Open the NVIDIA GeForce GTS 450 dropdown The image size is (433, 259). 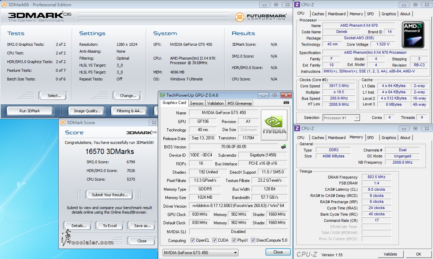pos(201,252)
